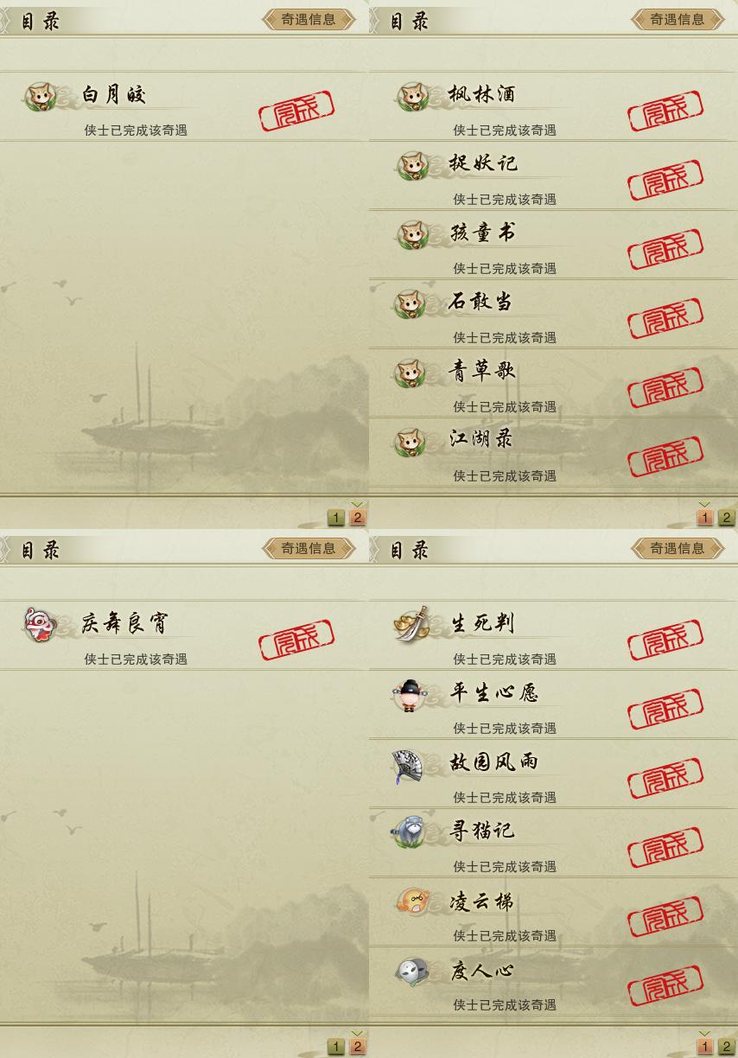This screenshot has height=1058, width=738.
Task: Open the 捉妖记 adventure entry
Action: coord(553,176)
